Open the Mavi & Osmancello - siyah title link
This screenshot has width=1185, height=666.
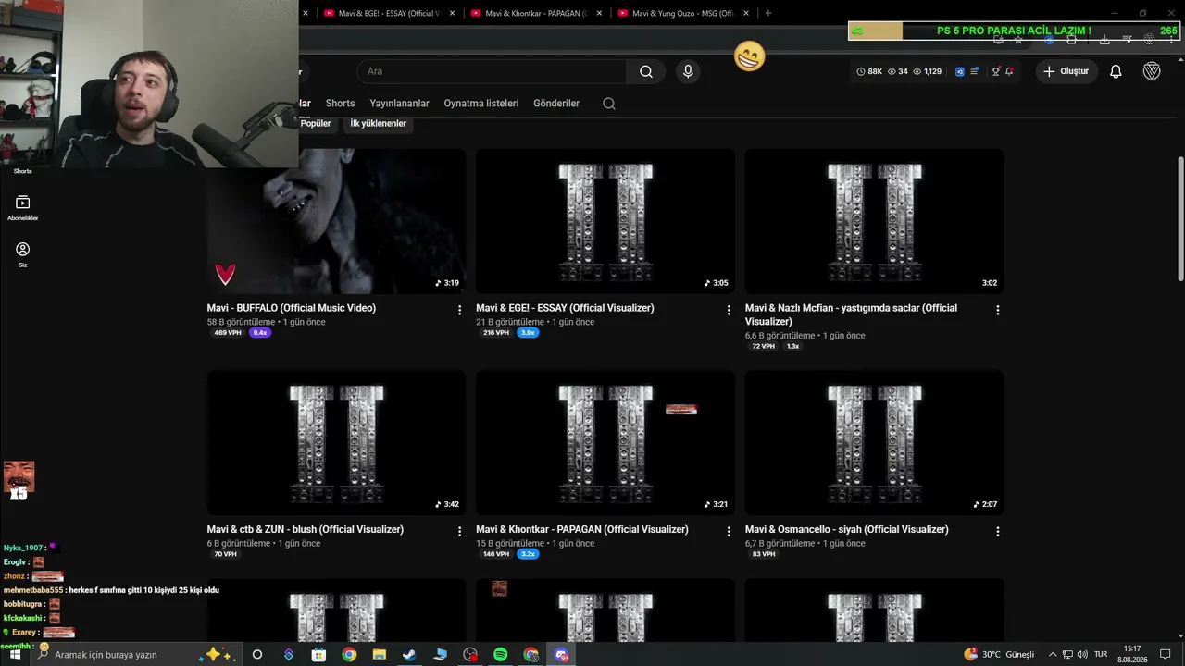[847, 529]
